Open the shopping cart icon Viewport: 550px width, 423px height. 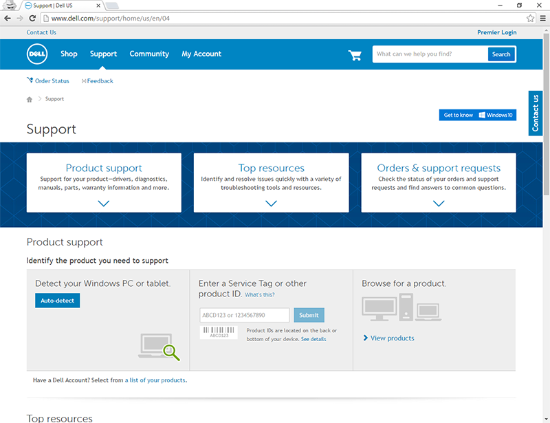tap(355, 55)
